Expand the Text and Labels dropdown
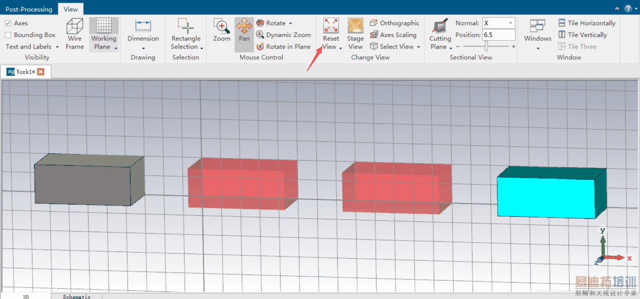The height and width of the screenshot is (299, 640). [57, 47]
